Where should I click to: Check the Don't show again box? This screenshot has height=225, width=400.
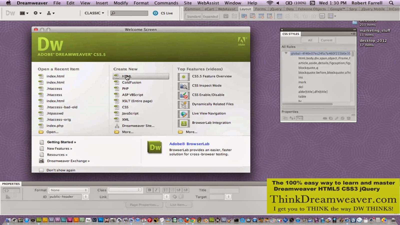[41, 170]
